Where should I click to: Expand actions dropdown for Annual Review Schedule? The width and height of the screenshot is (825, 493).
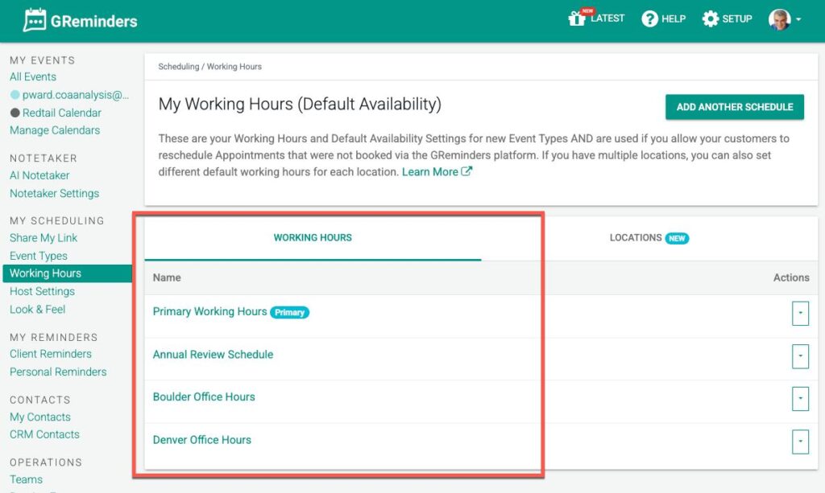800,355
